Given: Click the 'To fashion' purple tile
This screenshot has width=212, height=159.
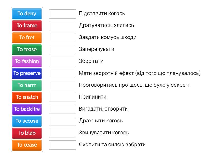Looking at the screenshot, I should click(26, 61).
